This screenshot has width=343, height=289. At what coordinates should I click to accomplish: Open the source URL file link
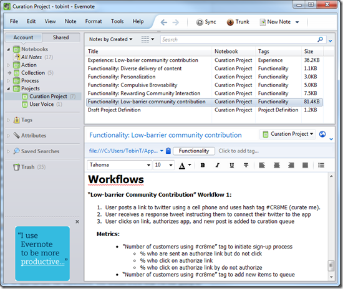pos(123,151)
